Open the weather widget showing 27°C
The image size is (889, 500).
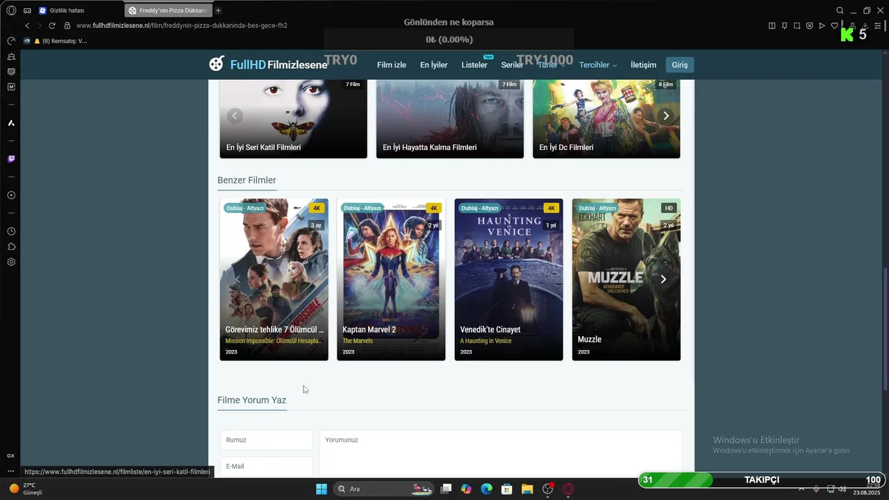[25, 489]
